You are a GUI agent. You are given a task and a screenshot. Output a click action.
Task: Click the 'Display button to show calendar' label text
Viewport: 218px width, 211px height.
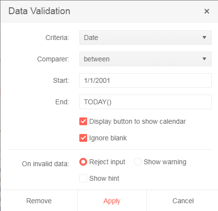point(137,121)
